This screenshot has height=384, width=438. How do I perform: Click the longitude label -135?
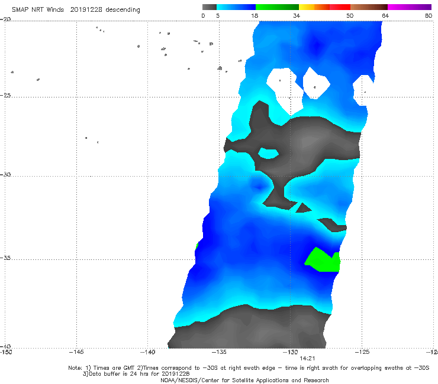coord(219,352)
